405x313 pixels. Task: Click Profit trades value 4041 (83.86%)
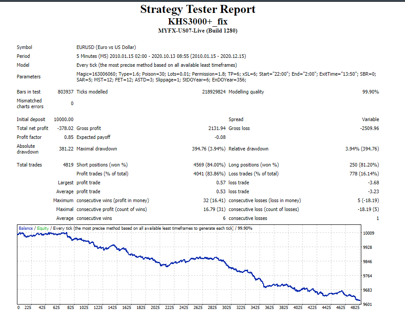(x=210, y=174)
